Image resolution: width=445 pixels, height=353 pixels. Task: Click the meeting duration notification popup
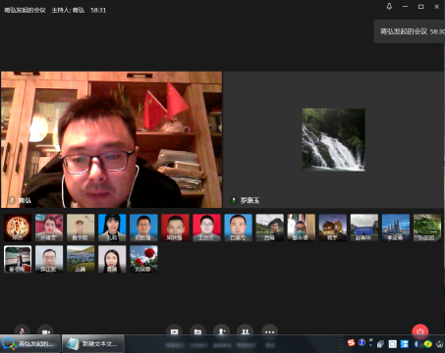410,31
